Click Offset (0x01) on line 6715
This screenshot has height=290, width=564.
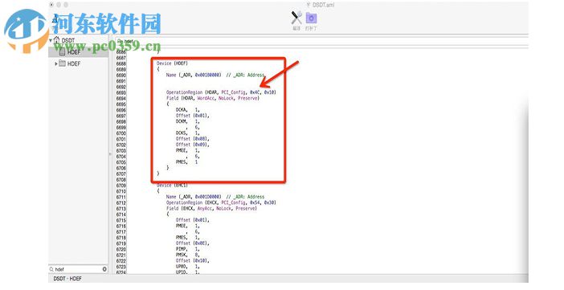[x=193, y=220]
